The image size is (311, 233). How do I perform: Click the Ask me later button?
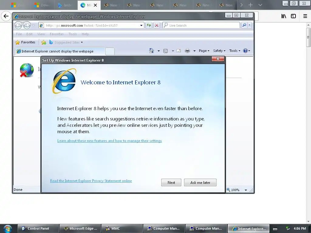click(x=200, y=182)
